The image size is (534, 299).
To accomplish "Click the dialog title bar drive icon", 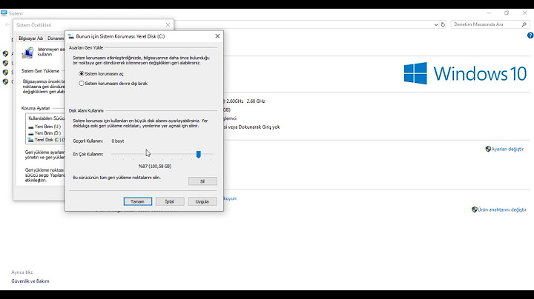I will click(71, 36).
